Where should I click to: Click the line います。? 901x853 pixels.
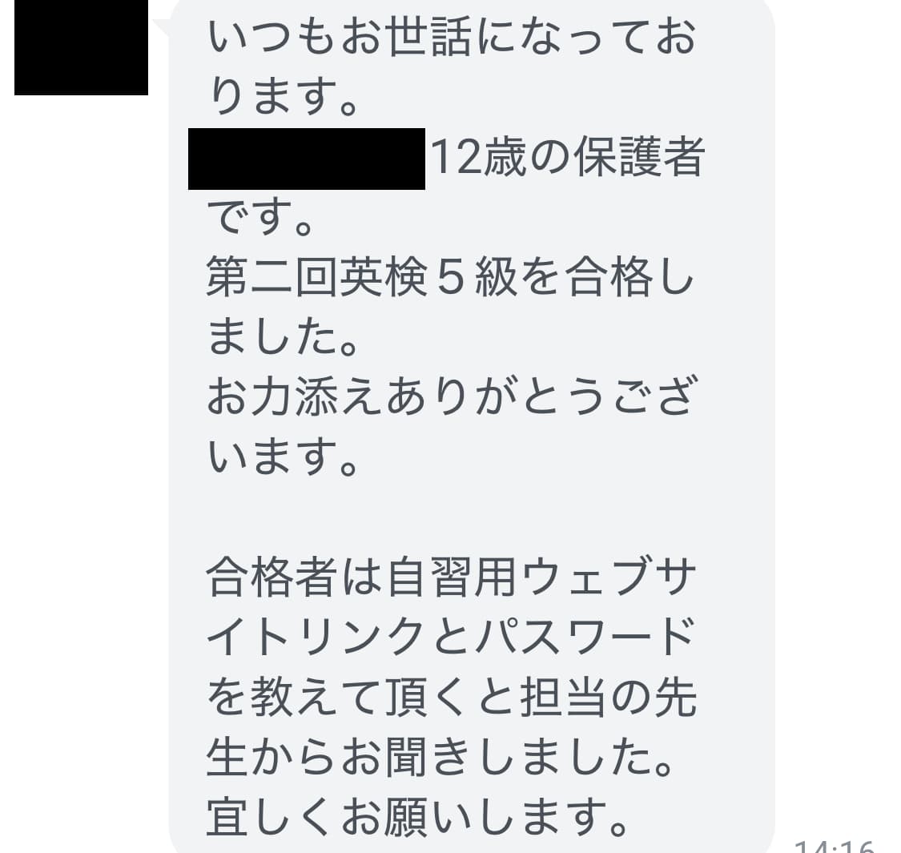tap(283, 457)
